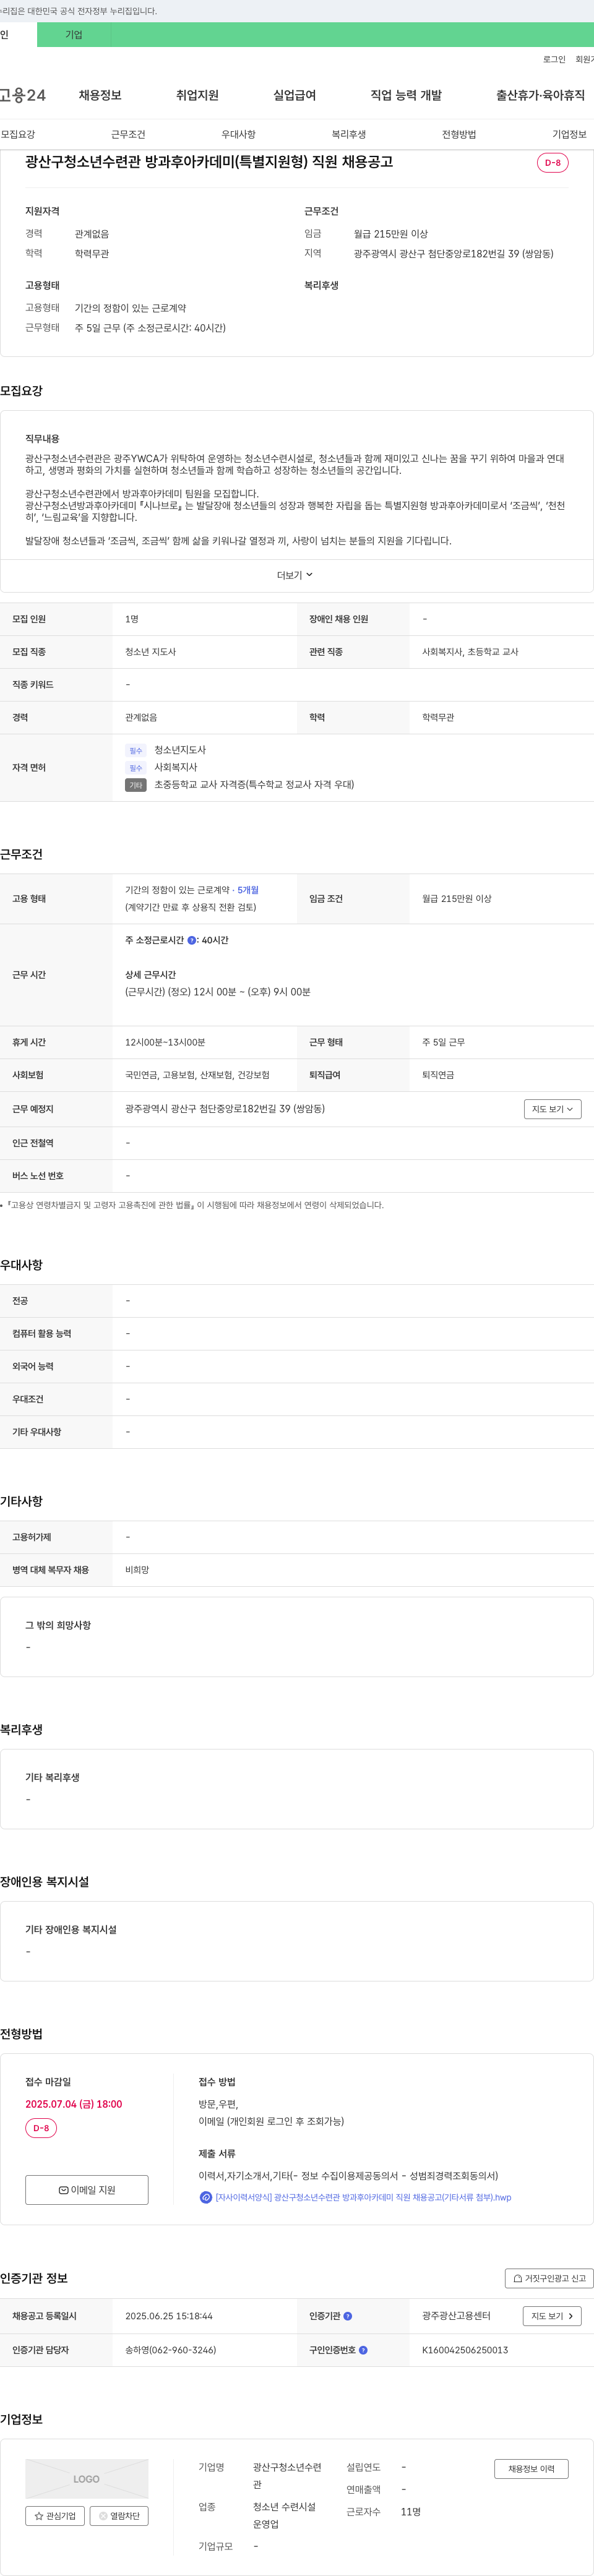Click the 광주광산고용센터 agency name
The image size is (594, 2576).
[456, 2316]
